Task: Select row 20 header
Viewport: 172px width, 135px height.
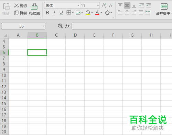Action: [4, 132]
